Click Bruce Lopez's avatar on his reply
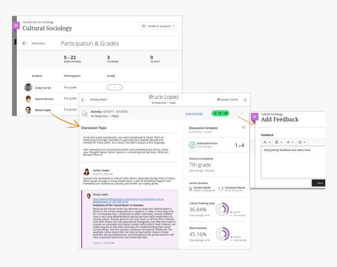 [89, 196]
